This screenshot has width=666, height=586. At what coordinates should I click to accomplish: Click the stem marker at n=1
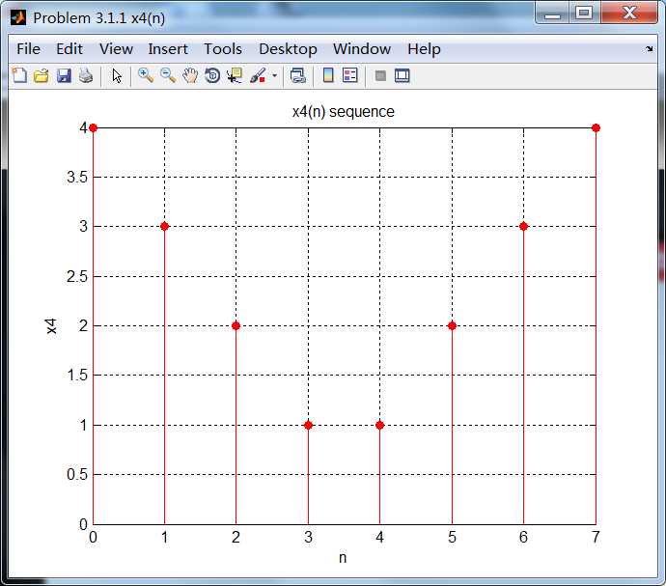click(165, 227)
